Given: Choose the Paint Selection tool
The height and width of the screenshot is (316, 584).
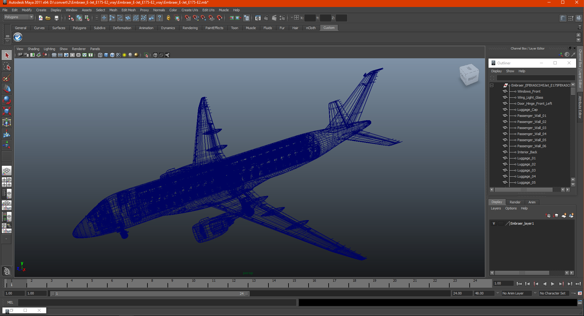Looking at the screenshot, I should [7, 78].
